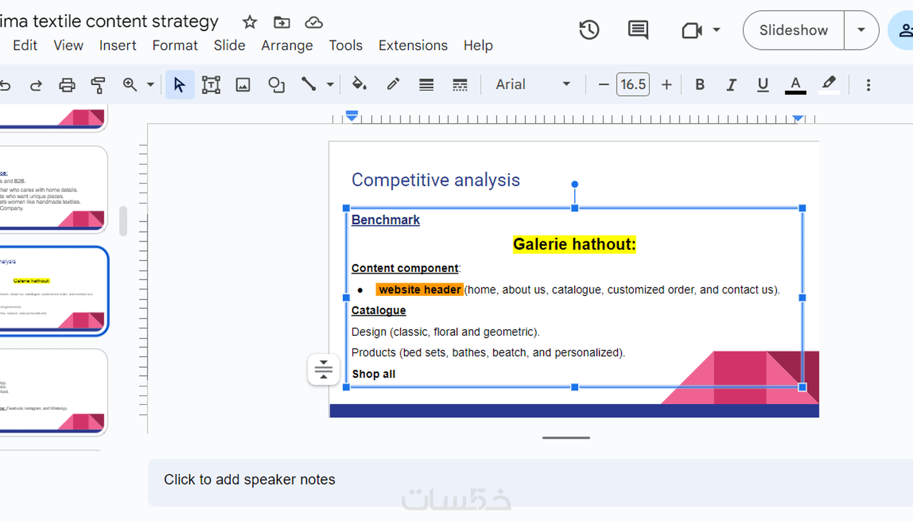Open the Shape tool
This screenshot has width=913, height=521.
click(x=276, y=85)
